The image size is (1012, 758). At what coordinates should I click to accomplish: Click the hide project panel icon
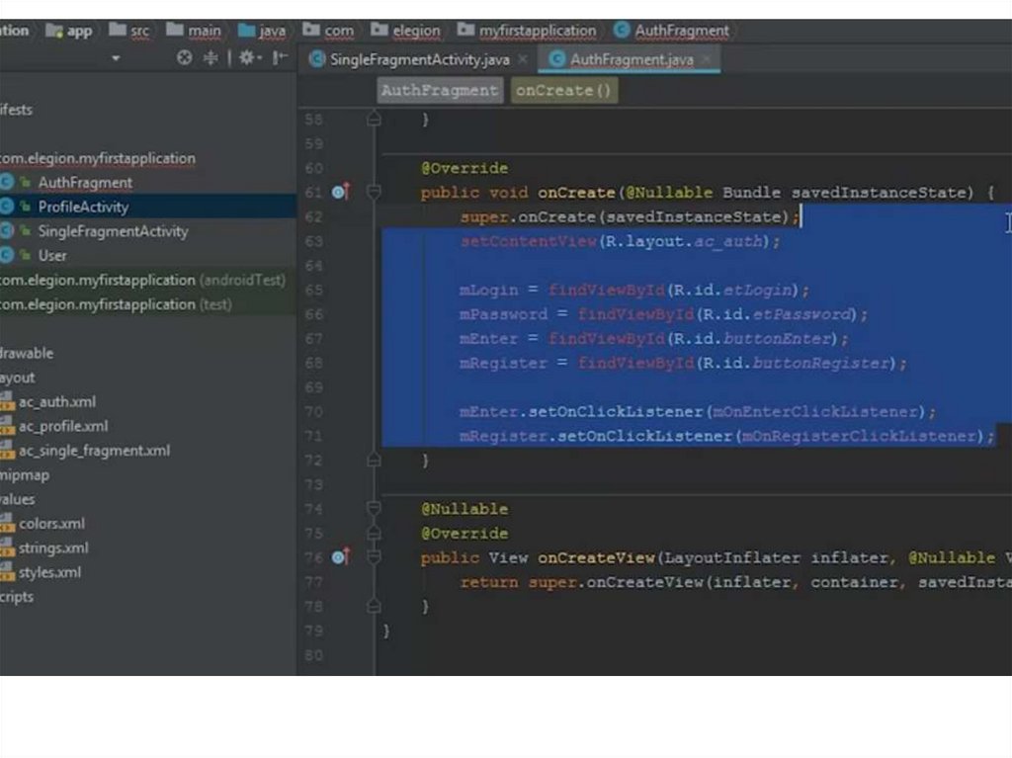coord(280,58)
